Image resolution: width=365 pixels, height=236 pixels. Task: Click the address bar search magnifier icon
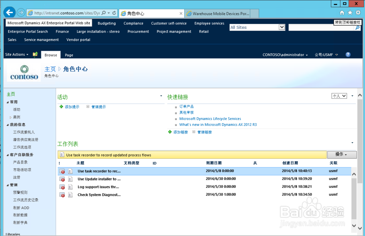click(104, 13)
